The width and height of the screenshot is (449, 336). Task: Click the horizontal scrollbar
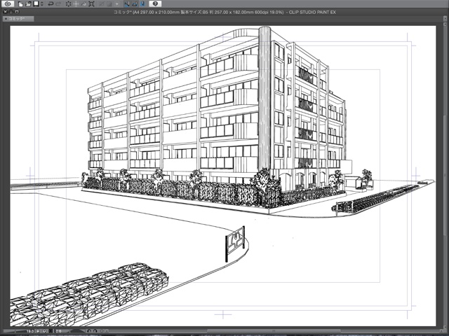pyautogui.click(x=274, y=331)
